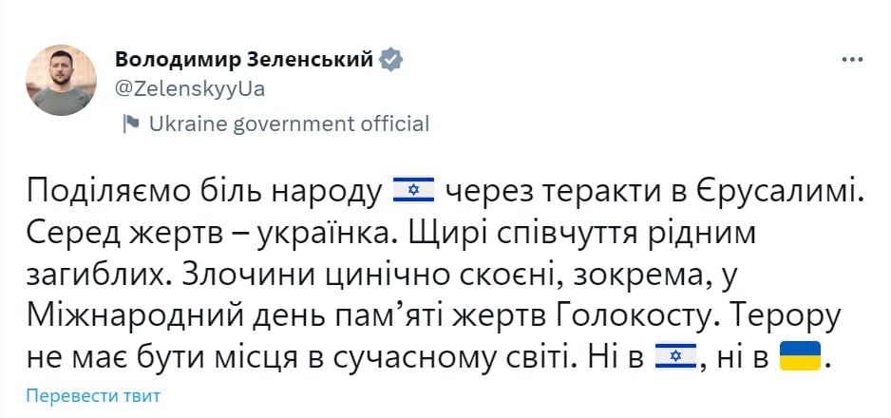Open Zelenskyy's profile avatar photo
The height and width of the screenshot is (418, 891).
61,80
